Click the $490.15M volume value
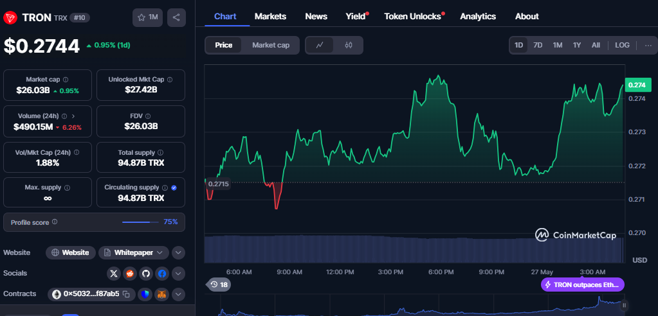The image size is (658, 316). [x=33, y=127]
